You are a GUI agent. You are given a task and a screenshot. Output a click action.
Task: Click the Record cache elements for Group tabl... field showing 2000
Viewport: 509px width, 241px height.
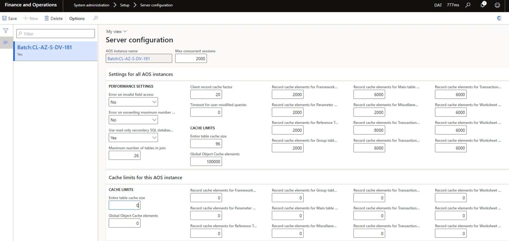pos(288,148)
